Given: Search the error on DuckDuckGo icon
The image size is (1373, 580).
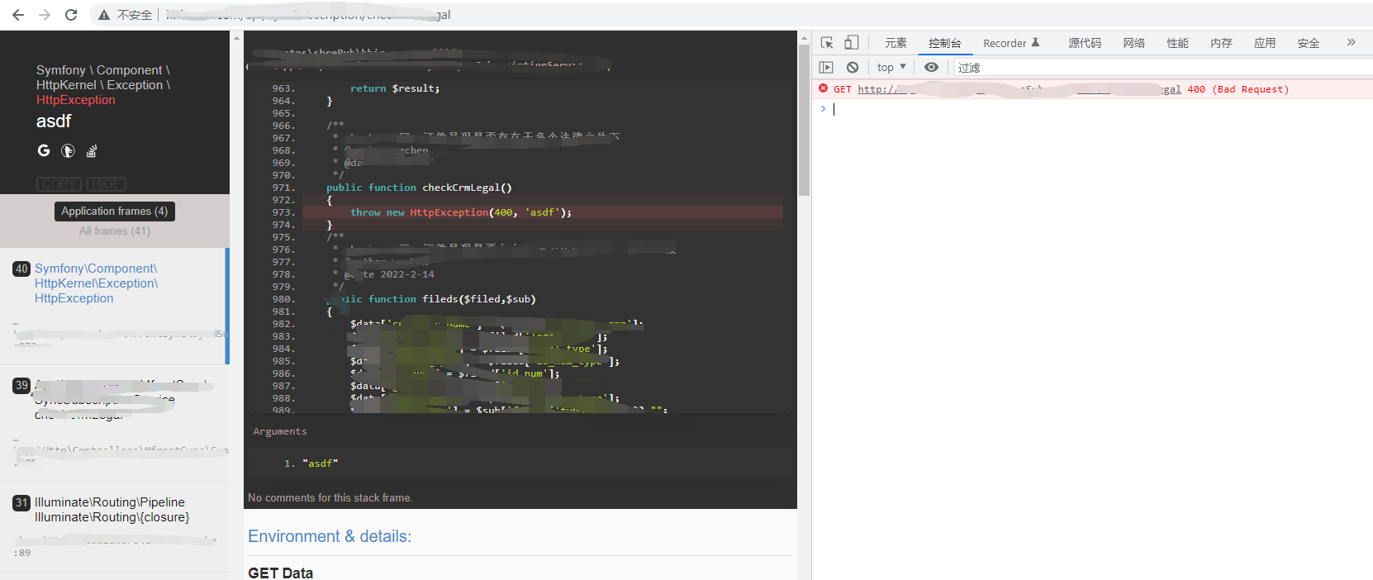Looking at the screenshot, I should pyautogui.click(x=69, y=150).
